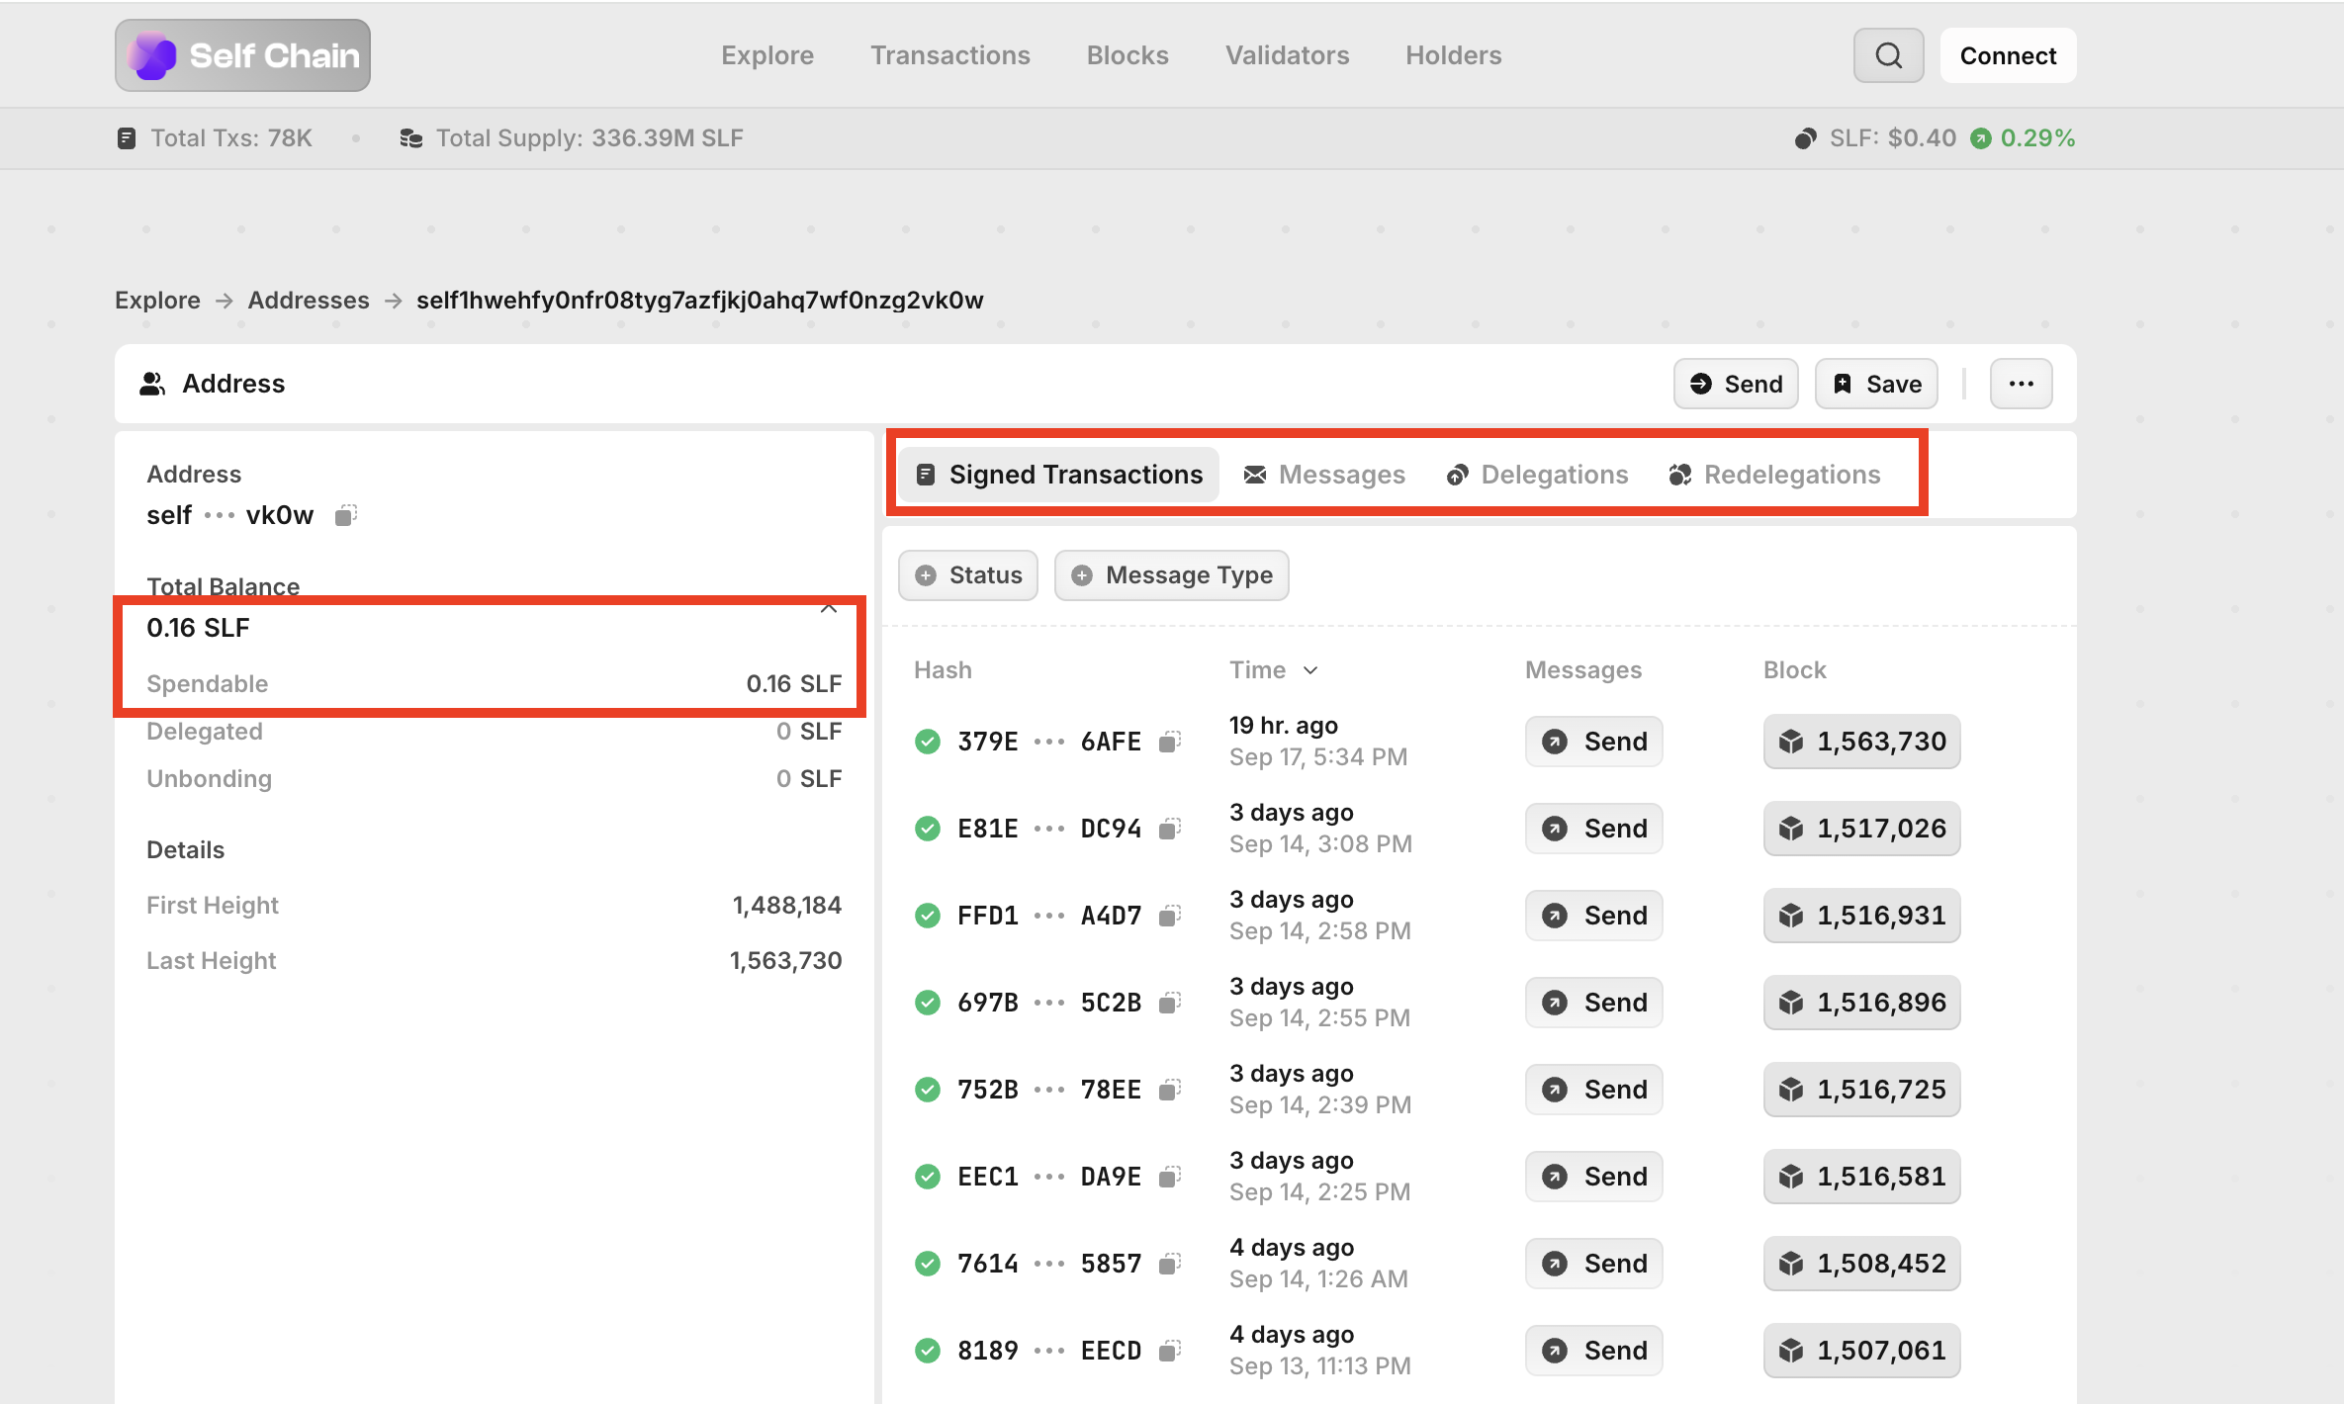Click Send message badge for 8189…EECD
2344x1404 pixels.
(1593, 1351)
